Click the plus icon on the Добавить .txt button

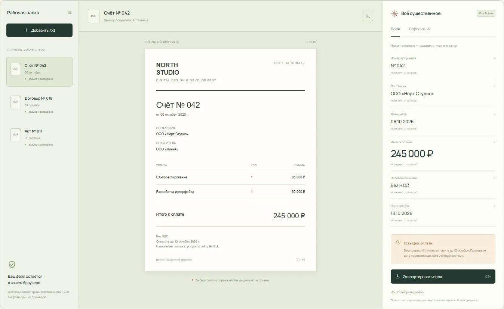pyautogui.click(x=26, y=30)
